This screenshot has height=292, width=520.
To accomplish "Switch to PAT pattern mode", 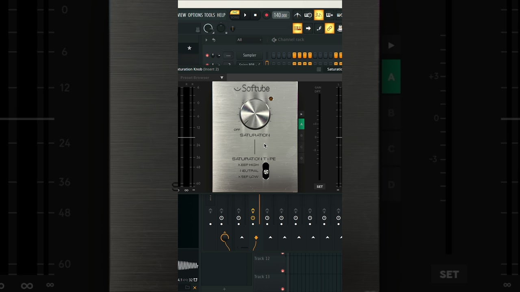I will (x=235, y=13).
